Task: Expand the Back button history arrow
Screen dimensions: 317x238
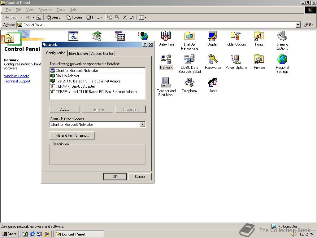Action: [22, 17]
